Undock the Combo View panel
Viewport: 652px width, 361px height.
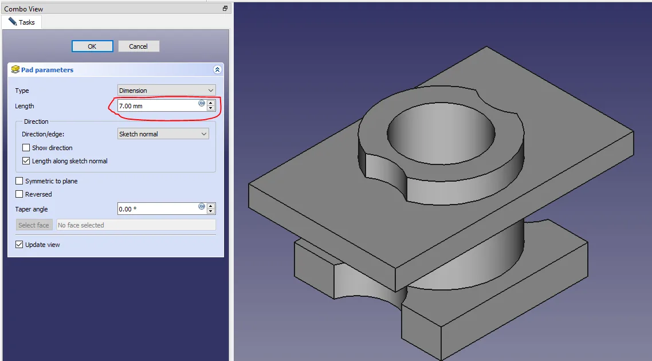225,9
